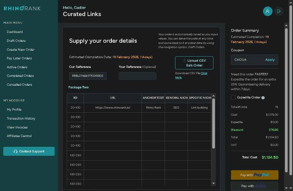Open My Profile page
The image size is (293, 191).
click(x=14, y=109)
